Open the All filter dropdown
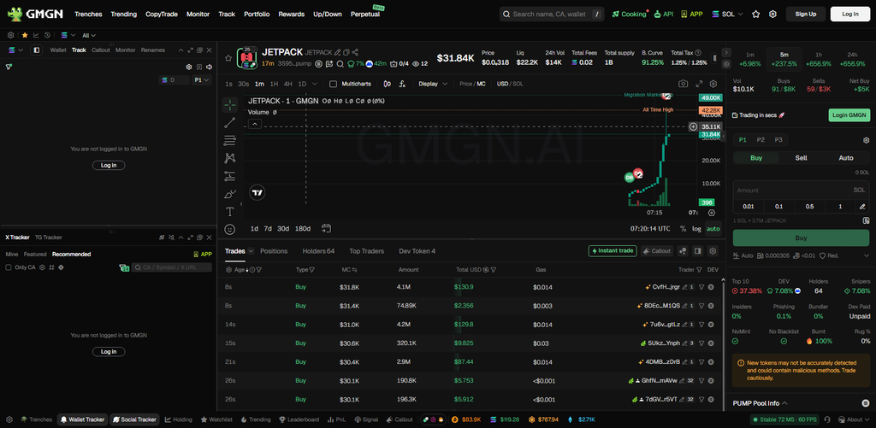 (x=89, y=35)
